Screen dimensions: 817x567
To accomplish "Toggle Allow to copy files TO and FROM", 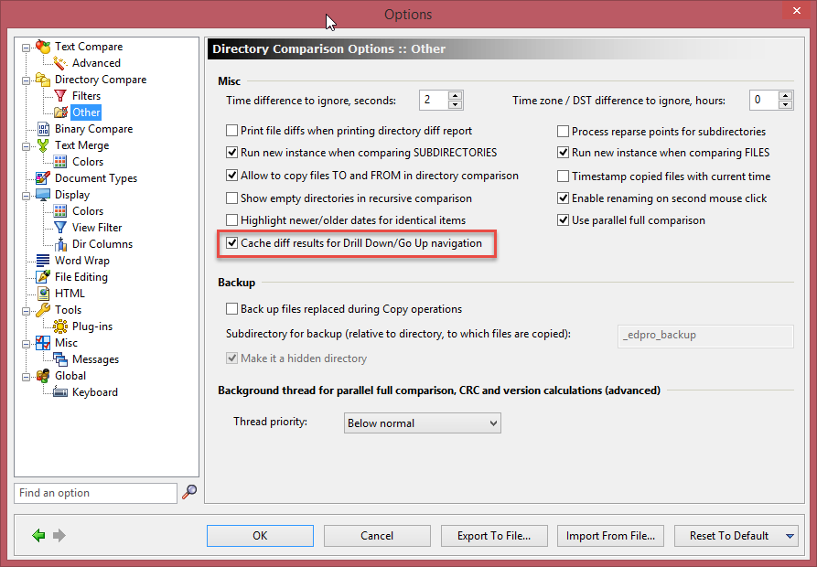I will (x=231, y=176).
